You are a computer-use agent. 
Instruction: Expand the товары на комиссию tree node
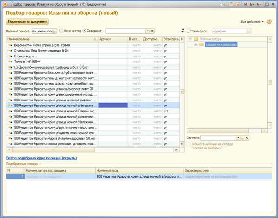196,44
